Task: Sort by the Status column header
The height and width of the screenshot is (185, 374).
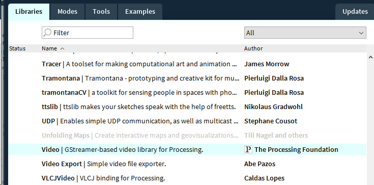Action: click(x=17, y=48)
